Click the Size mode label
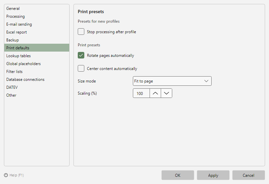 point(87,81)
